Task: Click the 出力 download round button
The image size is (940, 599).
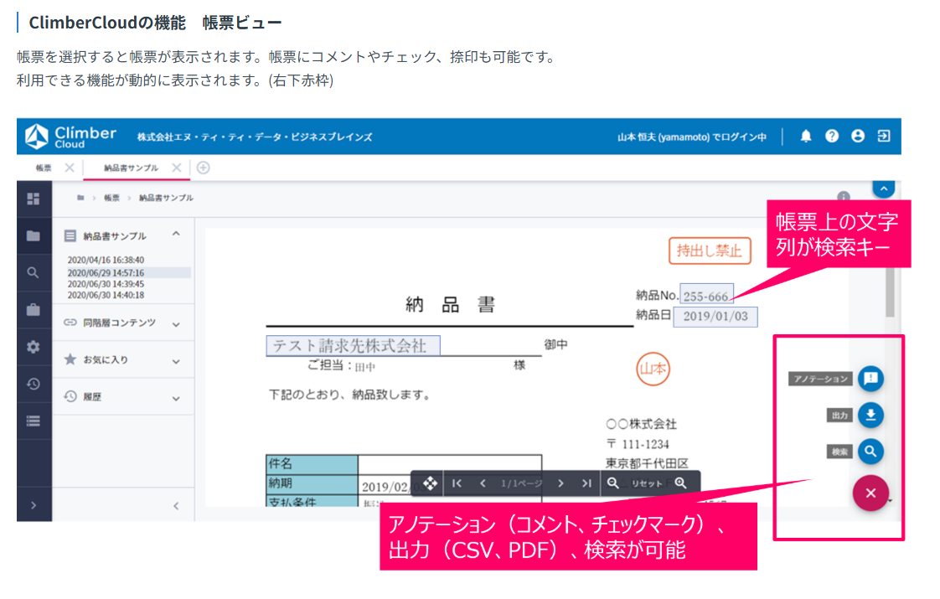Action: (870, 415)
